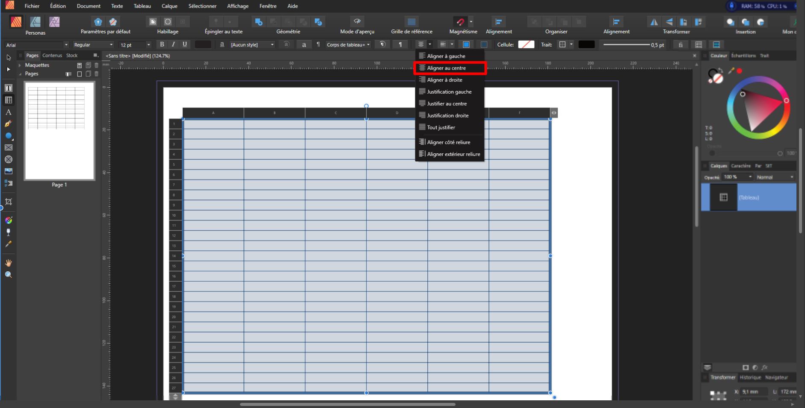Screen dimensions: 805x408
Task: Select the Transparency wine glass tool
Action: tap(8, 232)
